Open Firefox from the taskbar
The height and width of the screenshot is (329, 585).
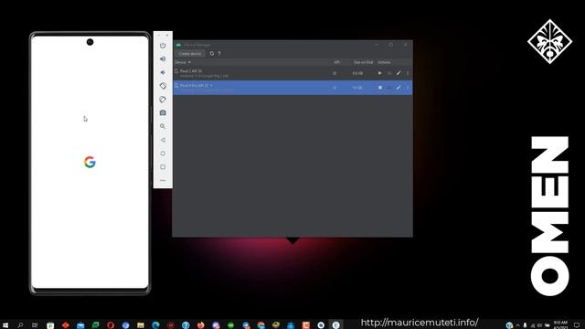tap(201, 325)
